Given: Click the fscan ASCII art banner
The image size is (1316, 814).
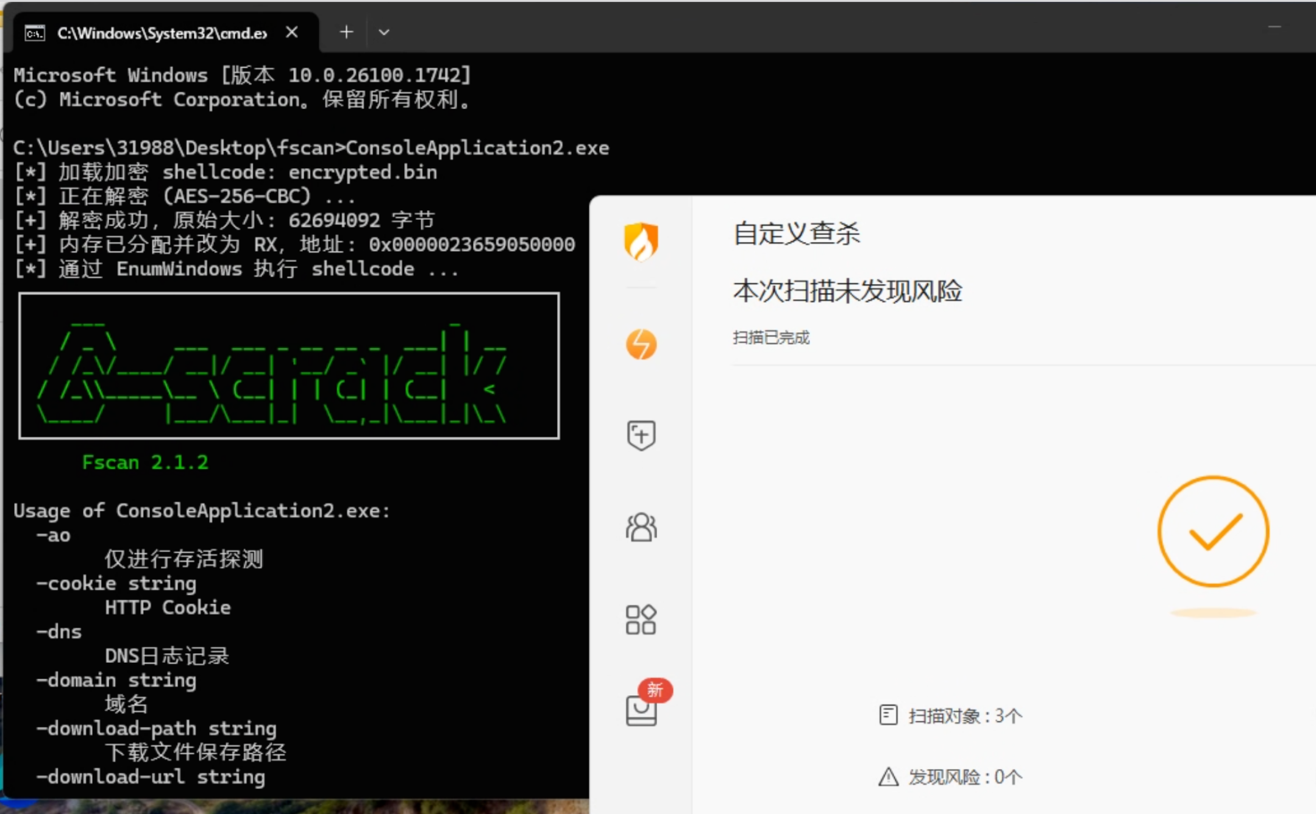Looking at the screenshot, I should click(289, 366).
